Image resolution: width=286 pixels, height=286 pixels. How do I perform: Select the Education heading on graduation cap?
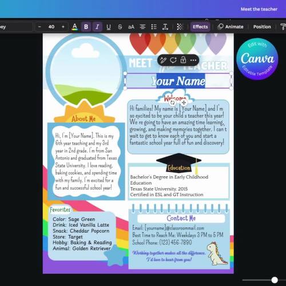179,168
